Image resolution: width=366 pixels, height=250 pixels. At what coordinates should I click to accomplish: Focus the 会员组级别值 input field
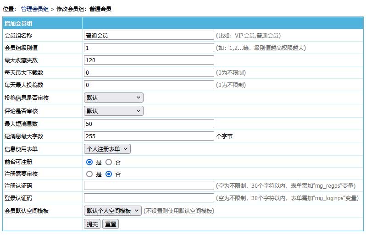pos(149,48)
